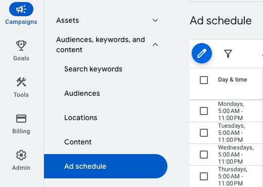The width and height of the screenshot is (263, 187).
Task: Open Search keywords menu item
Action: [x=93, y=69]
